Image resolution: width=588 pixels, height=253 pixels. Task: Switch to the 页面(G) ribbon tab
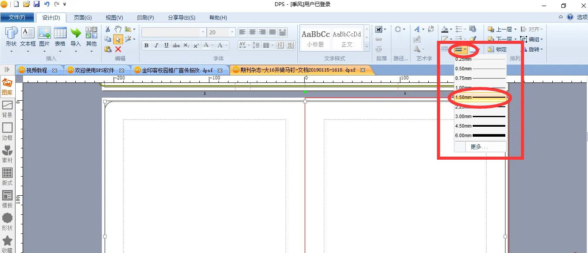[83, 18]
